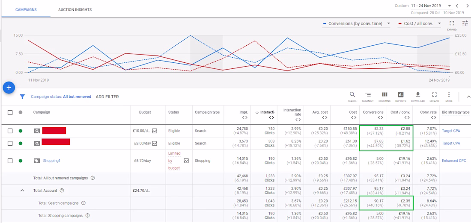Click the status dot header icon
The height and width of the screenshot is (223, 471).
click(21, 112)
